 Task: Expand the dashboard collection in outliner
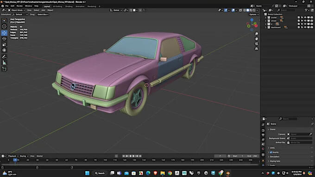pos(265,27)
